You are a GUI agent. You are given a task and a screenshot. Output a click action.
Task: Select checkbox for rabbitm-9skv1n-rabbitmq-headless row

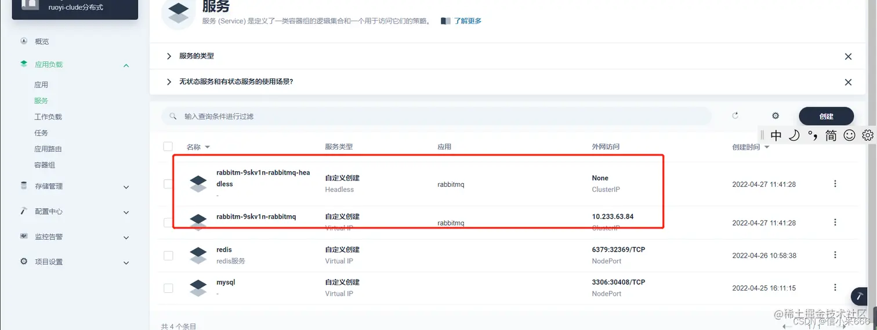[168, 184]
